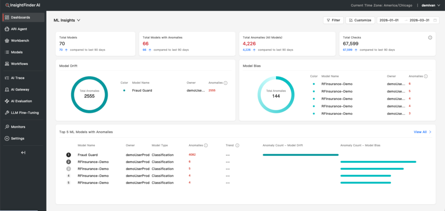445x211 pixels.
Task: Click the Model Bias donut chart
Action: tap(276, 94)
